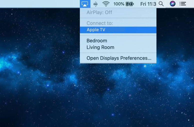194x127 pixels.
Task: Choose Living Room AirPlay device
Action: 118,47
